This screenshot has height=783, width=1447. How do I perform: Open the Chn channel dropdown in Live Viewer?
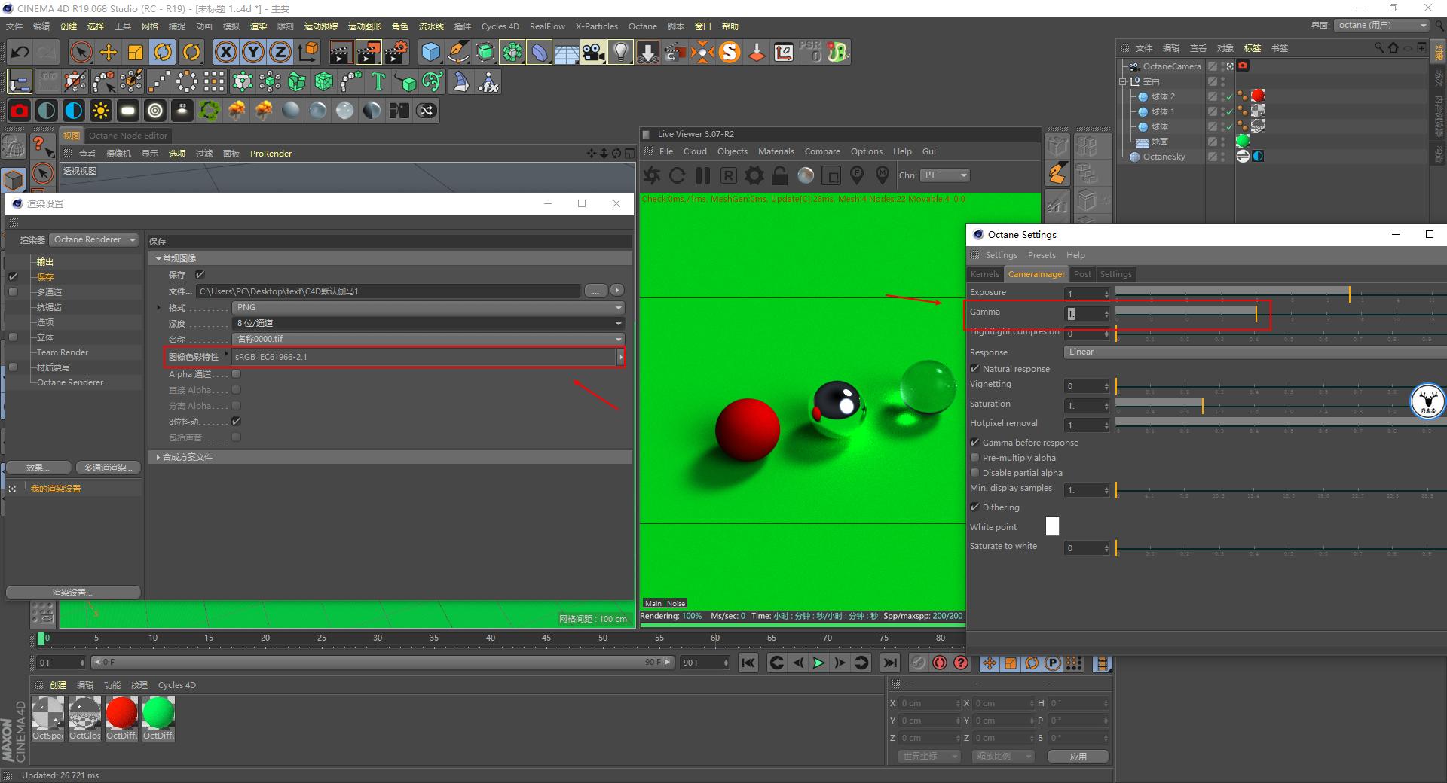coord(944,175)
